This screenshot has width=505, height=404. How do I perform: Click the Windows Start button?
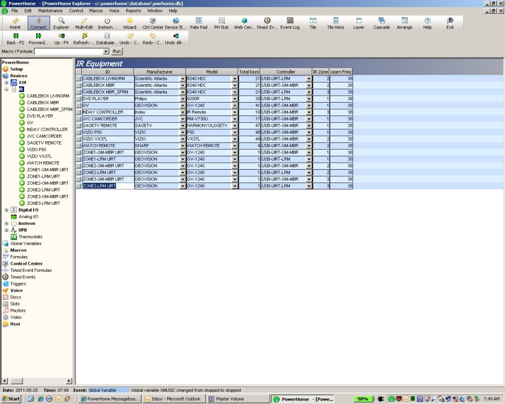(11, 399)
